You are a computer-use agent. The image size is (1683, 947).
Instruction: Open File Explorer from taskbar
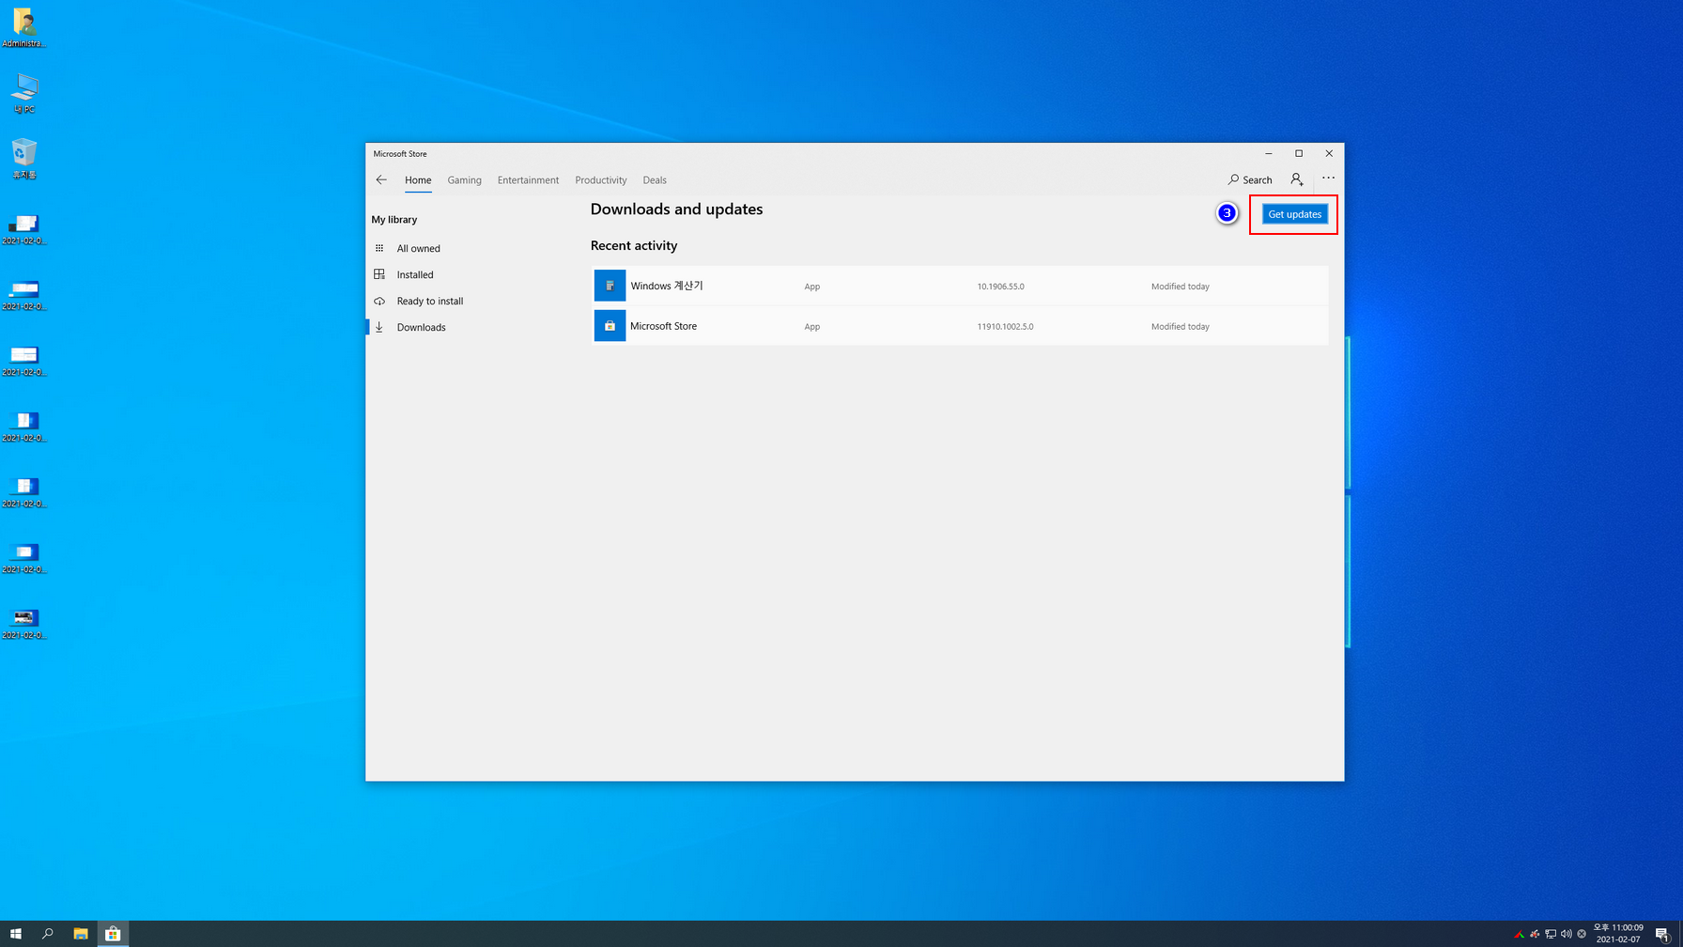point(81,934)
